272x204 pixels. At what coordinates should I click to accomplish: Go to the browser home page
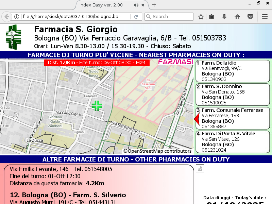[237, 17]
